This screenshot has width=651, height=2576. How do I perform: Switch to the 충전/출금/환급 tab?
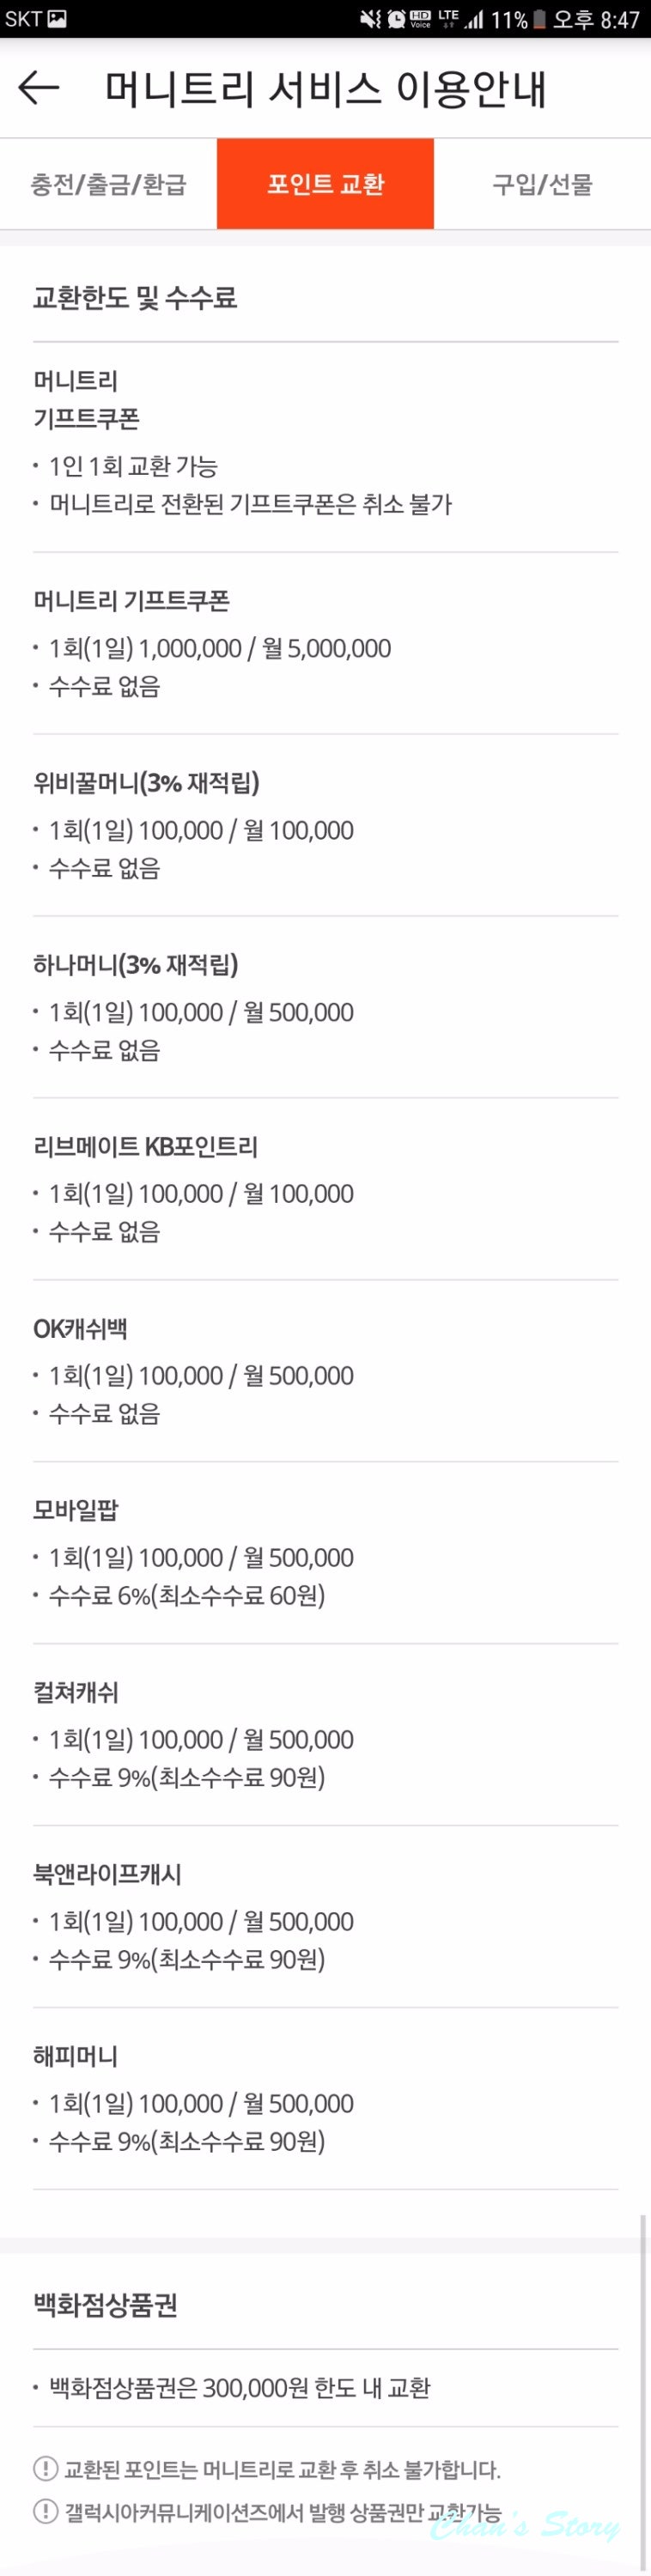click(108, 183)
